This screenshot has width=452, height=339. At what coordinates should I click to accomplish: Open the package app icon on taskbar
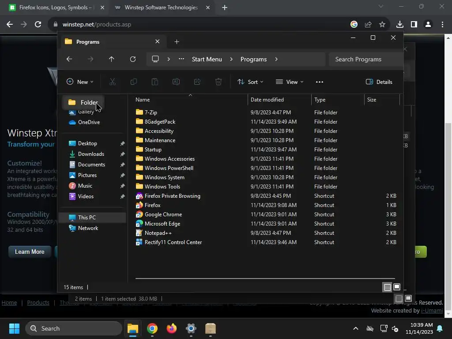(211, 328)
